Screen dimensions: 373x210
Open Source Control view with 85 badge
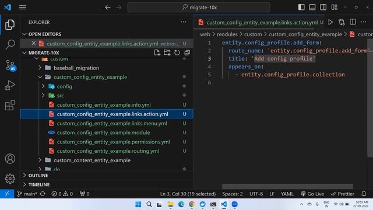point(10,65)
